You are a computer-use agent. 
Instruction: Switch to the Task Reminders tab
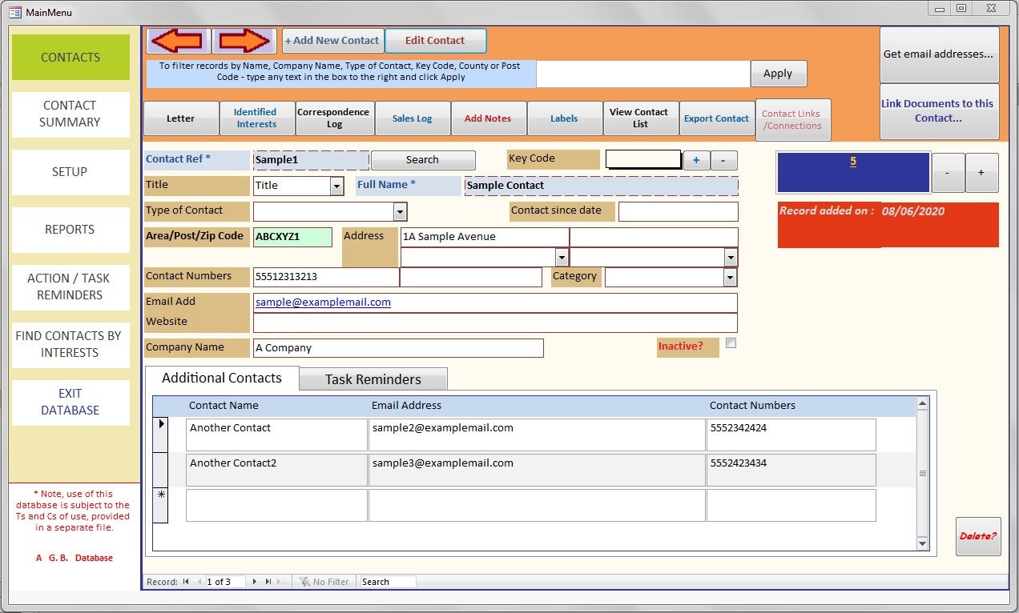pyautogui.click(x=373, y=379)
